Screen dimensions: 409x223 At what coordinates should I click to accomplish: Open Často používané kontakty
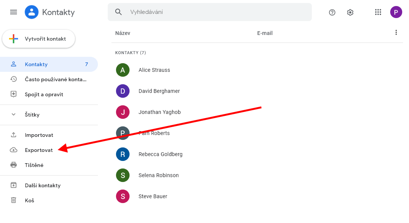pos(55,79)
